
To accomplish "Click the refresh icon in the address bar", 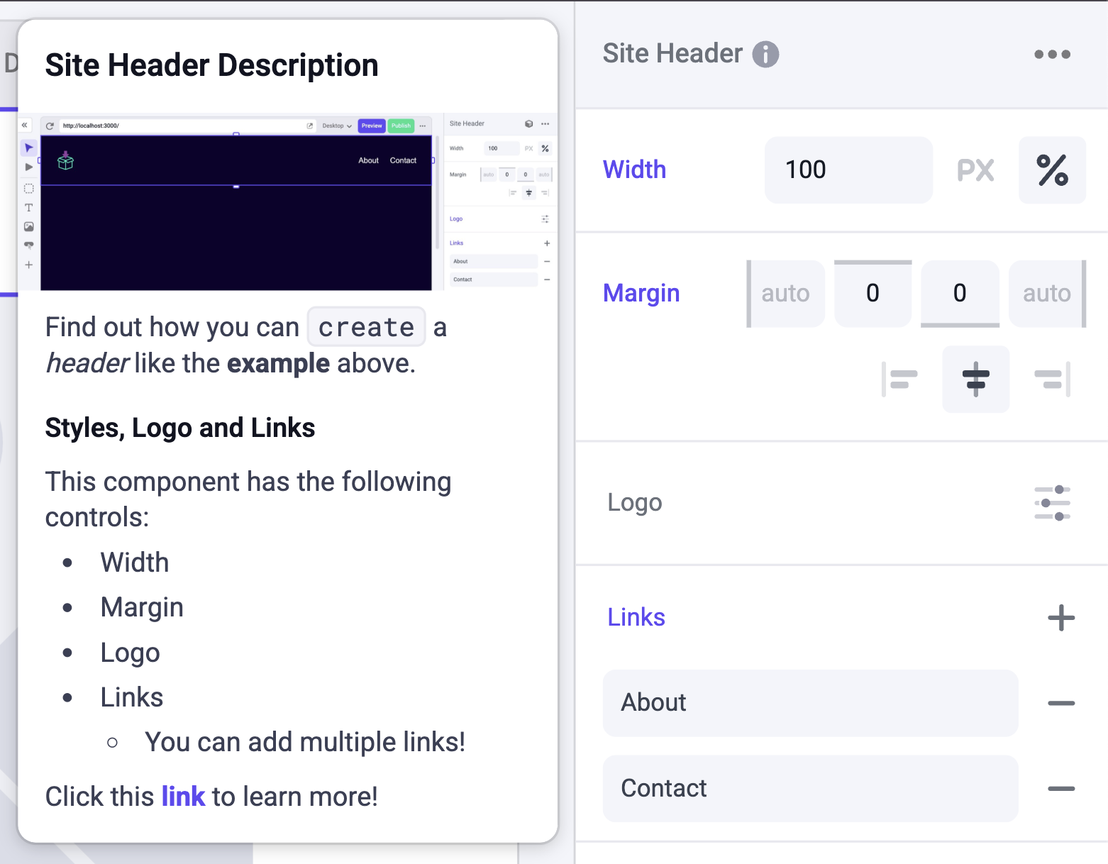I will point(50,125).
